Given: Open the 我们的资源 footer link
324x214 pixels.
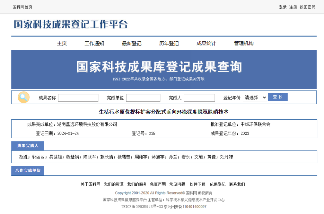Looking at the screenshot, I should (x=114, y=184).
